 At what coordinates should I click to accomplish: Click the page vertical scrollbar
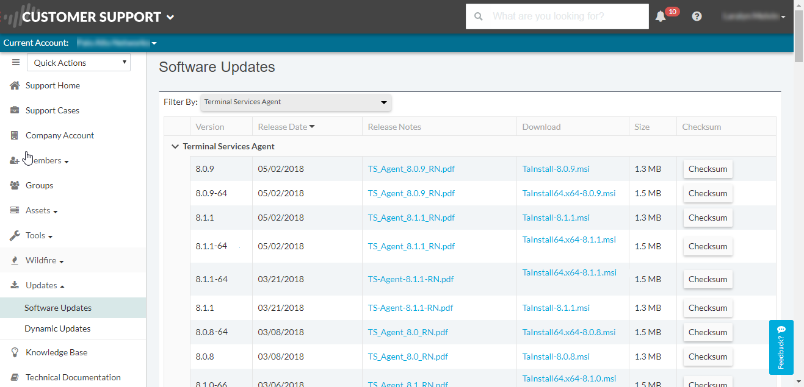pos(799,37)
